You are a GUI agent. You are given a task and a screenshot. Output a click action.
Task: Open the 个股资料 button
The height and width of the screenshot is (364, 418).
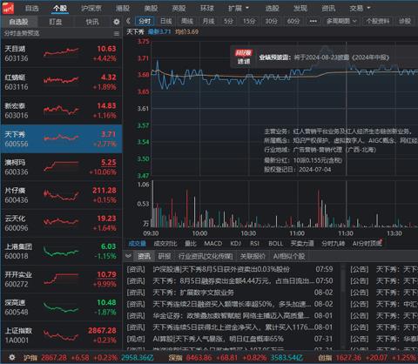(x=377, y=22)
